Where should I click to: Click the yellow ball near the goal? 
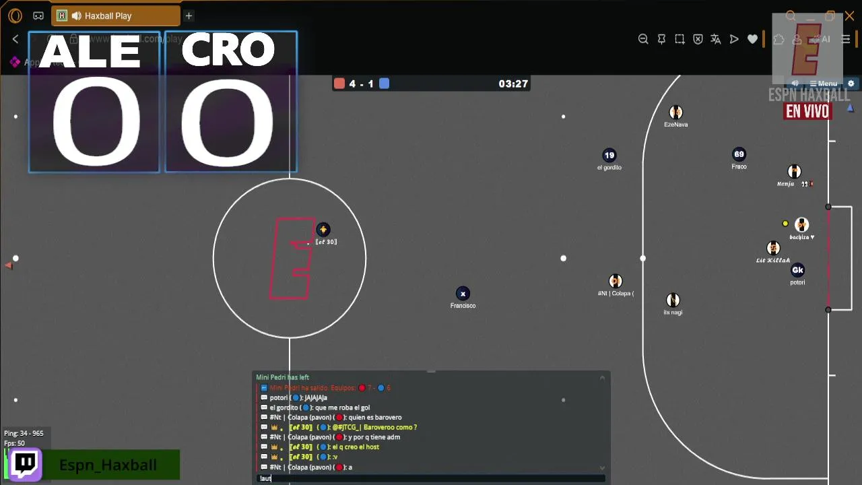pos(785,224)
